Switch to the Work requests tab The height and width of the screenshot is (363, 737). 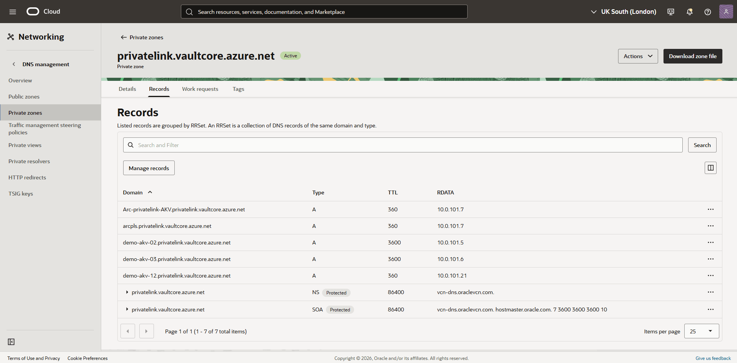200,89
